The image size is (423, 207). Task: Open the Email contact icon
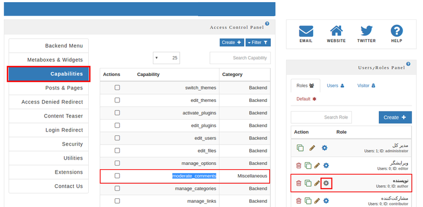click(306, 31)
